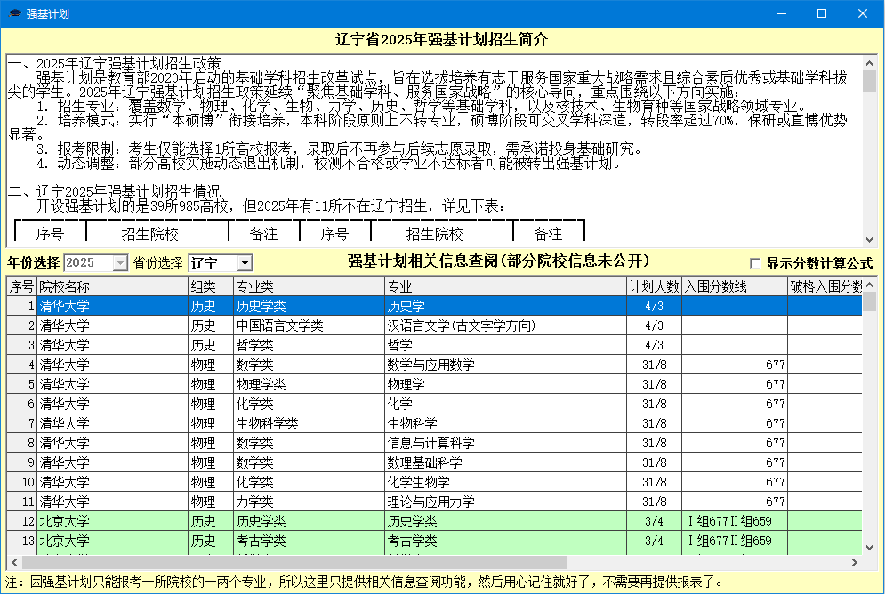
Task: Click the intro text panel's scroll-down arrow
Action: (x=869, y=240)
